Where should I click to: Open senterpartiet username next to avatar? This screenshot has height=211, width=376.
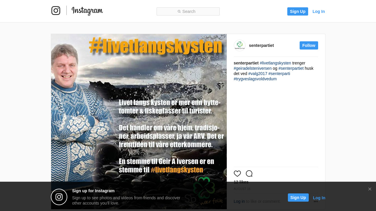[261, 45]
